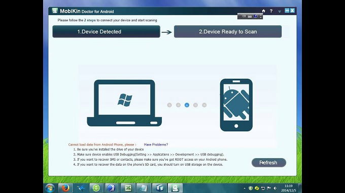This screenshot has height=193, width=345.
Task: Open the green circular app in taskbar
Action: point(96,188)
